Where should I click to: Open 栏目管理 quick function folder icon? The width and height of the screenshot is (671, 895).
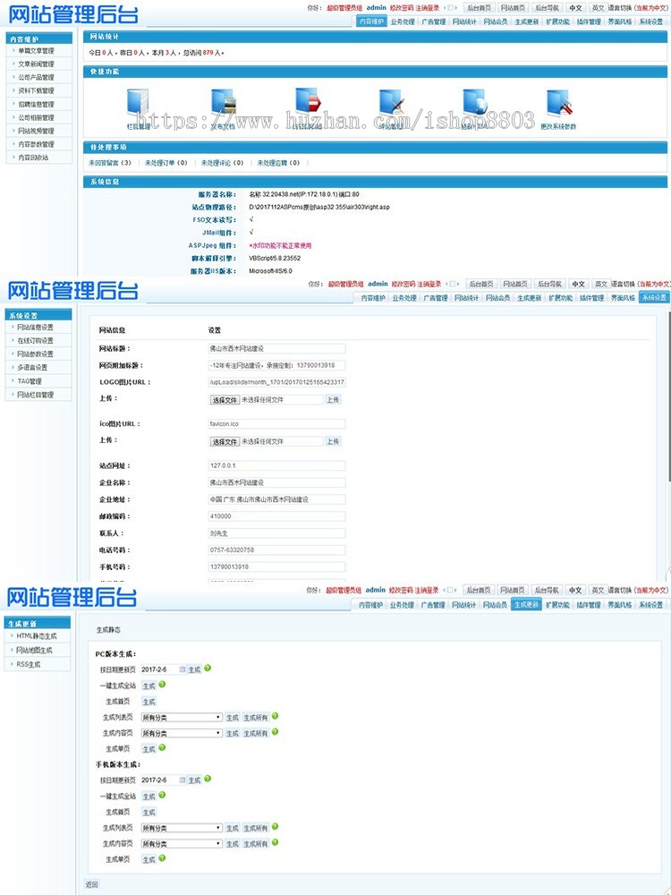tap(138, 103)
